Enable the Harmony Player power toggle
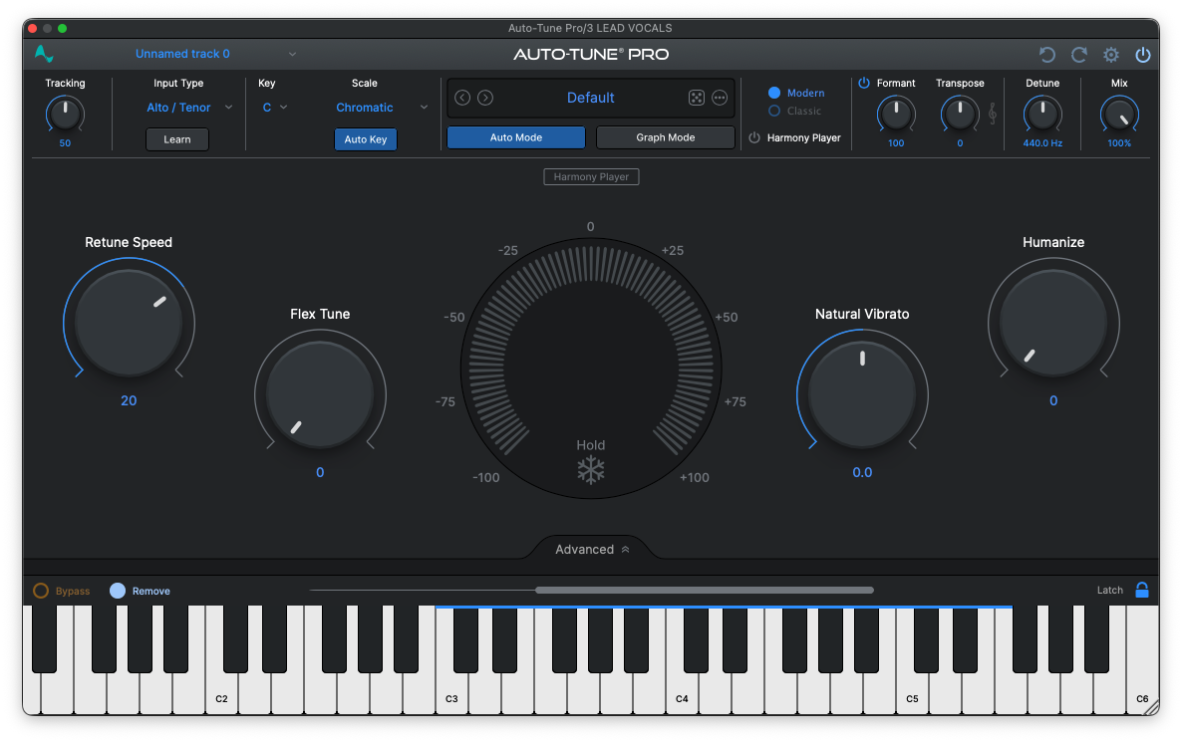This screenshot has width=1182, height=742. pos(754,137)
